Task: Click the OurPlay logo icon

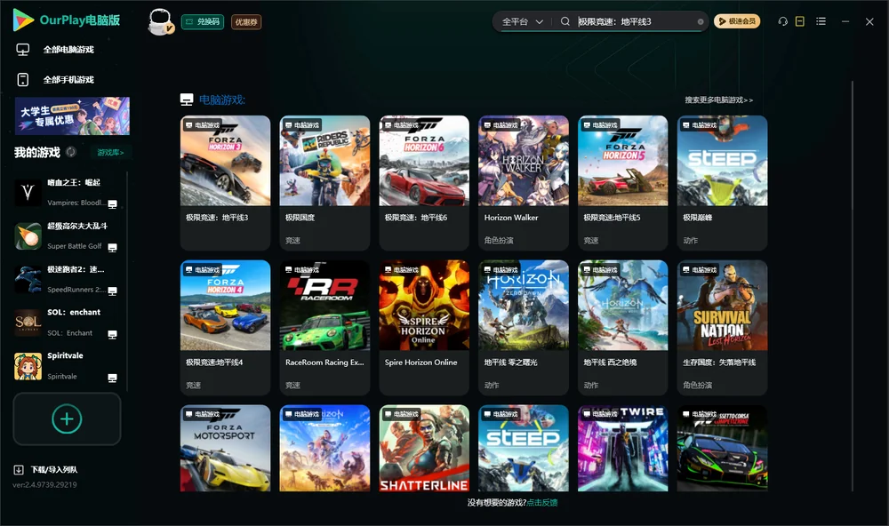Action: [x=23, y=20]
